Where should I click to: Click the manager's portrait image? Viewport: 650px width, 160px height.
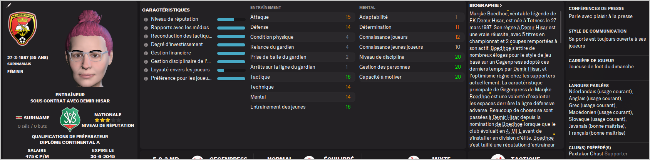88,50
